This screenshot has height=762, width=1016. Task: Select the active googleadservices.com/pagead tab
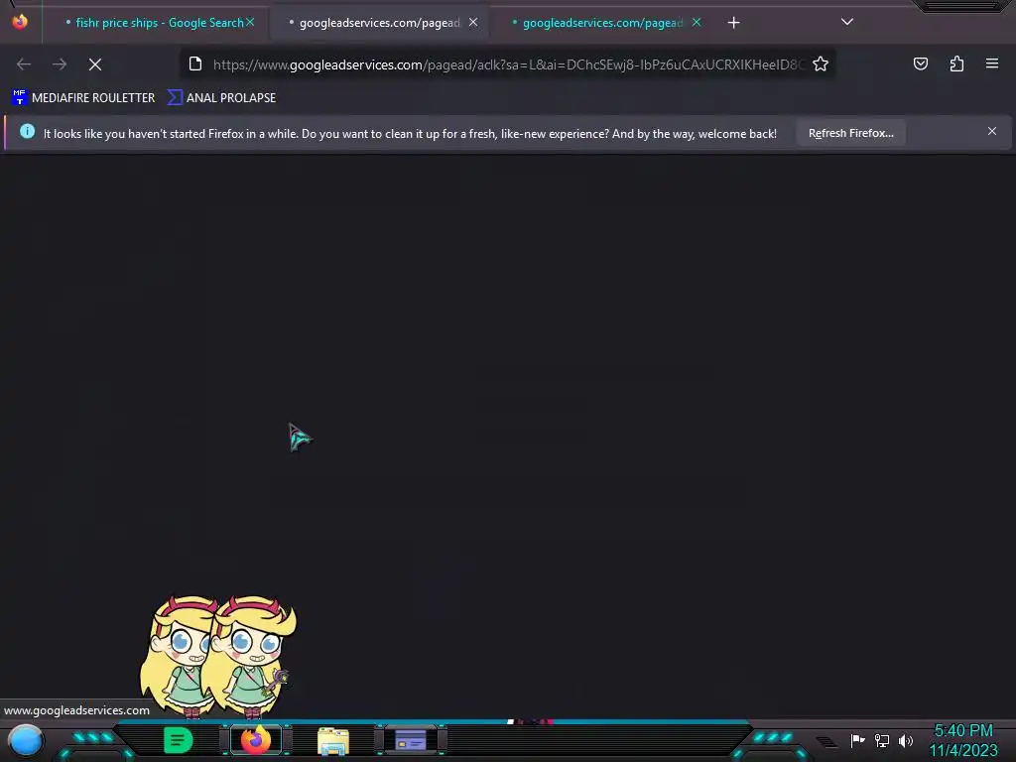point(379,23)
